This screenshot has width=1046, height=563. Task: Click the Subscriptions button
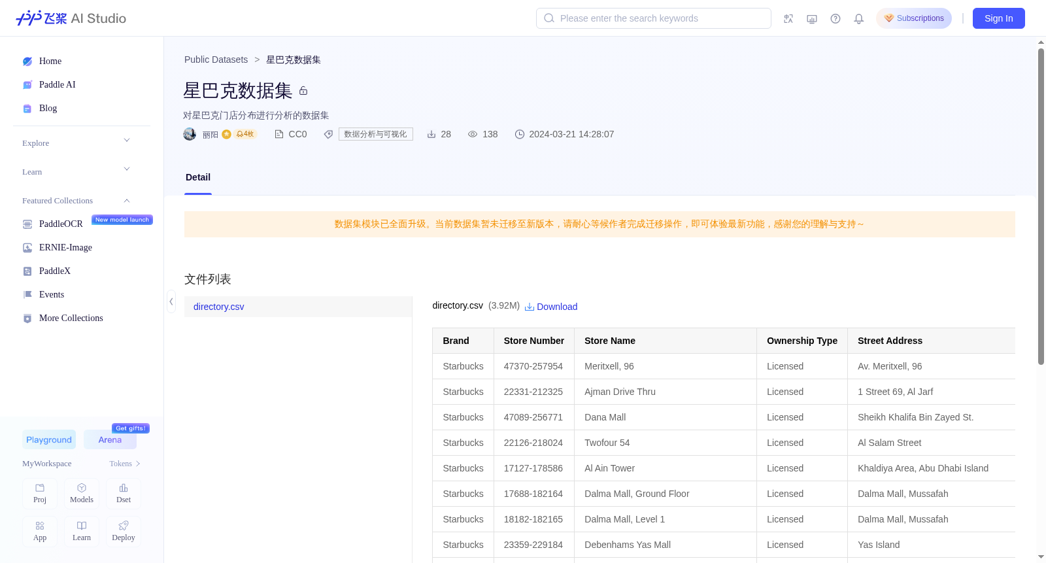click(x=914, y=18)
